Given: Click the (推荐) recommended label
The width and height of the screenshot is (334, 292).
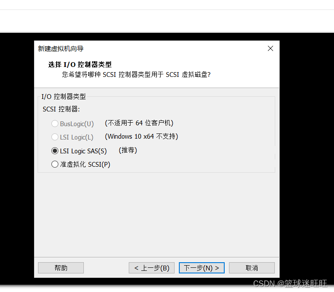Looking at the screenshot, I should point(128,150).
